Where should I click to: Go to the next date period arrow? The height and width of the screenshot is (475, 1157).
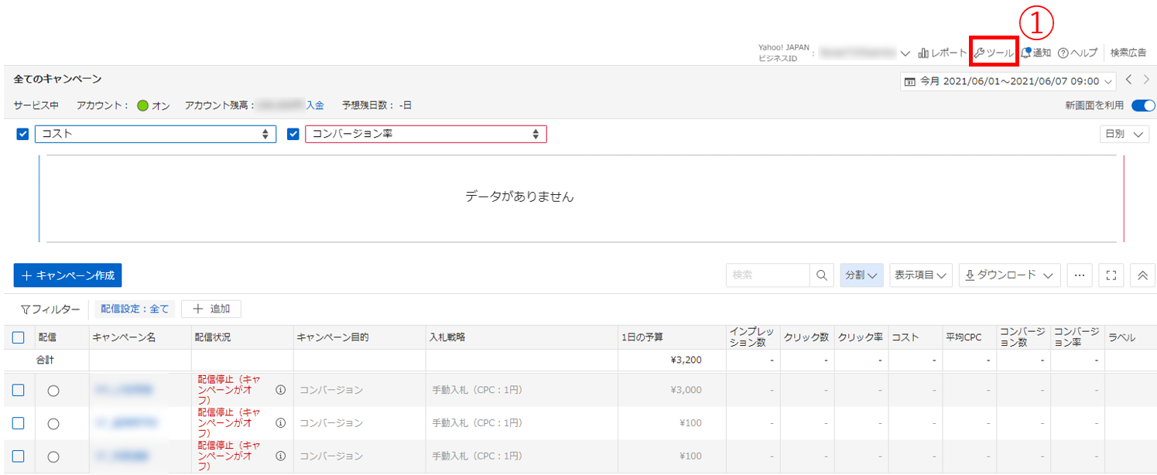pos(1146,80)
